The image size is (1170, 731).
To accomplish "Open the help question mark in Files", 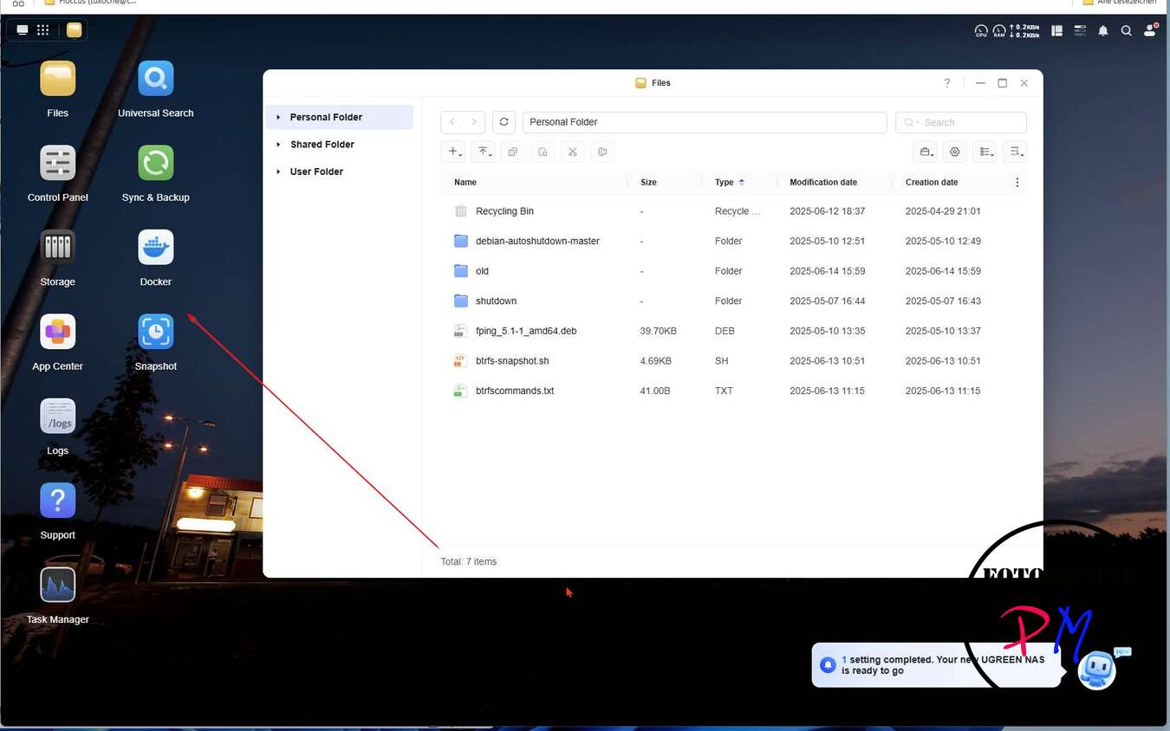I will 947,83.
